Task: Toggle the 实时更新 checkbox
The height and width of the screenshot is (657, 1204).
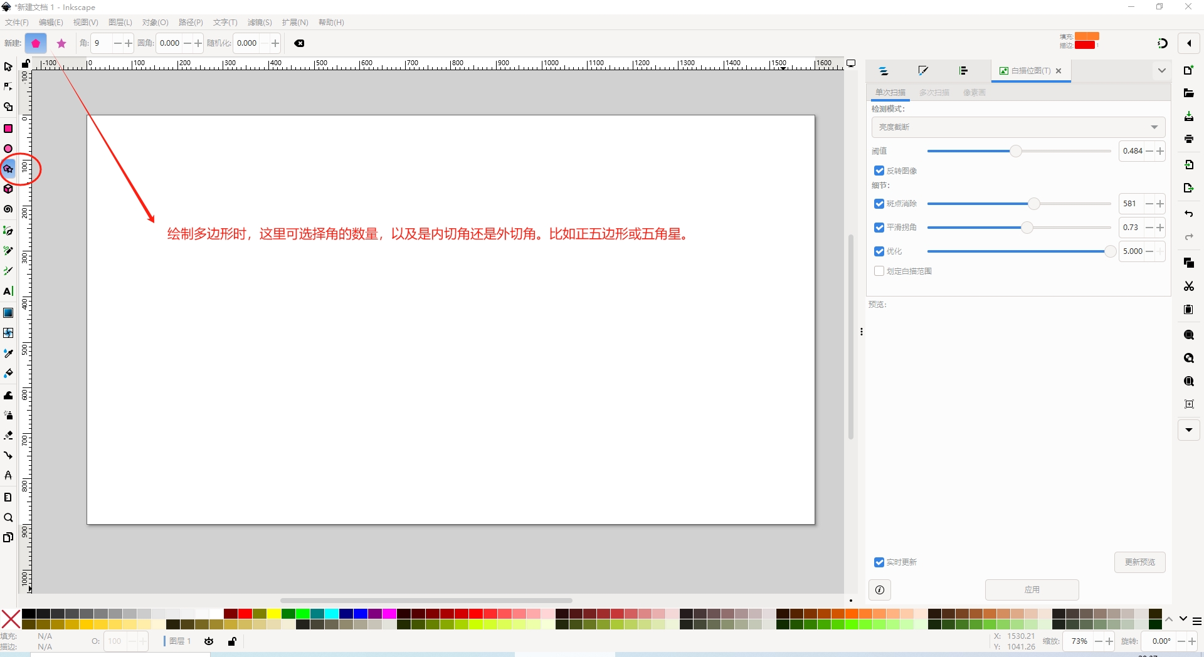Action: pos(879,562)
